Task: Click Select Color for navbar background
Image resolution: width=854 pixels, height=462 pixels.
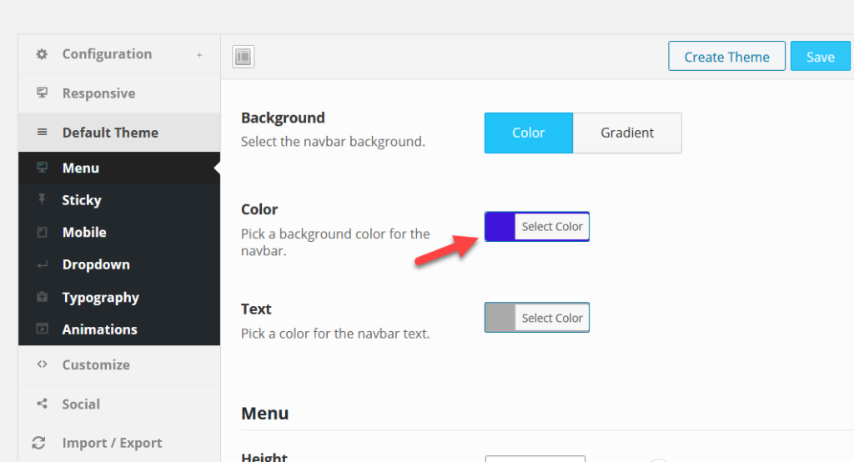Action: [x=552, y=227]
